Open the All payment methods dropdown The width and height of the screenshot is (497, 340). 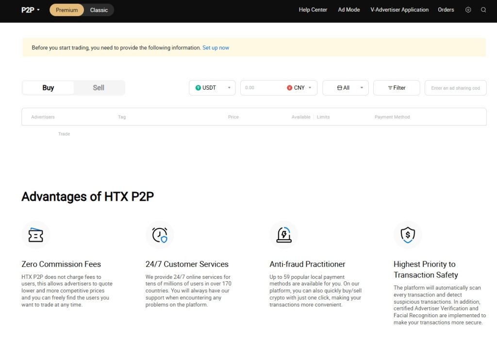click(x=345, y=88)
